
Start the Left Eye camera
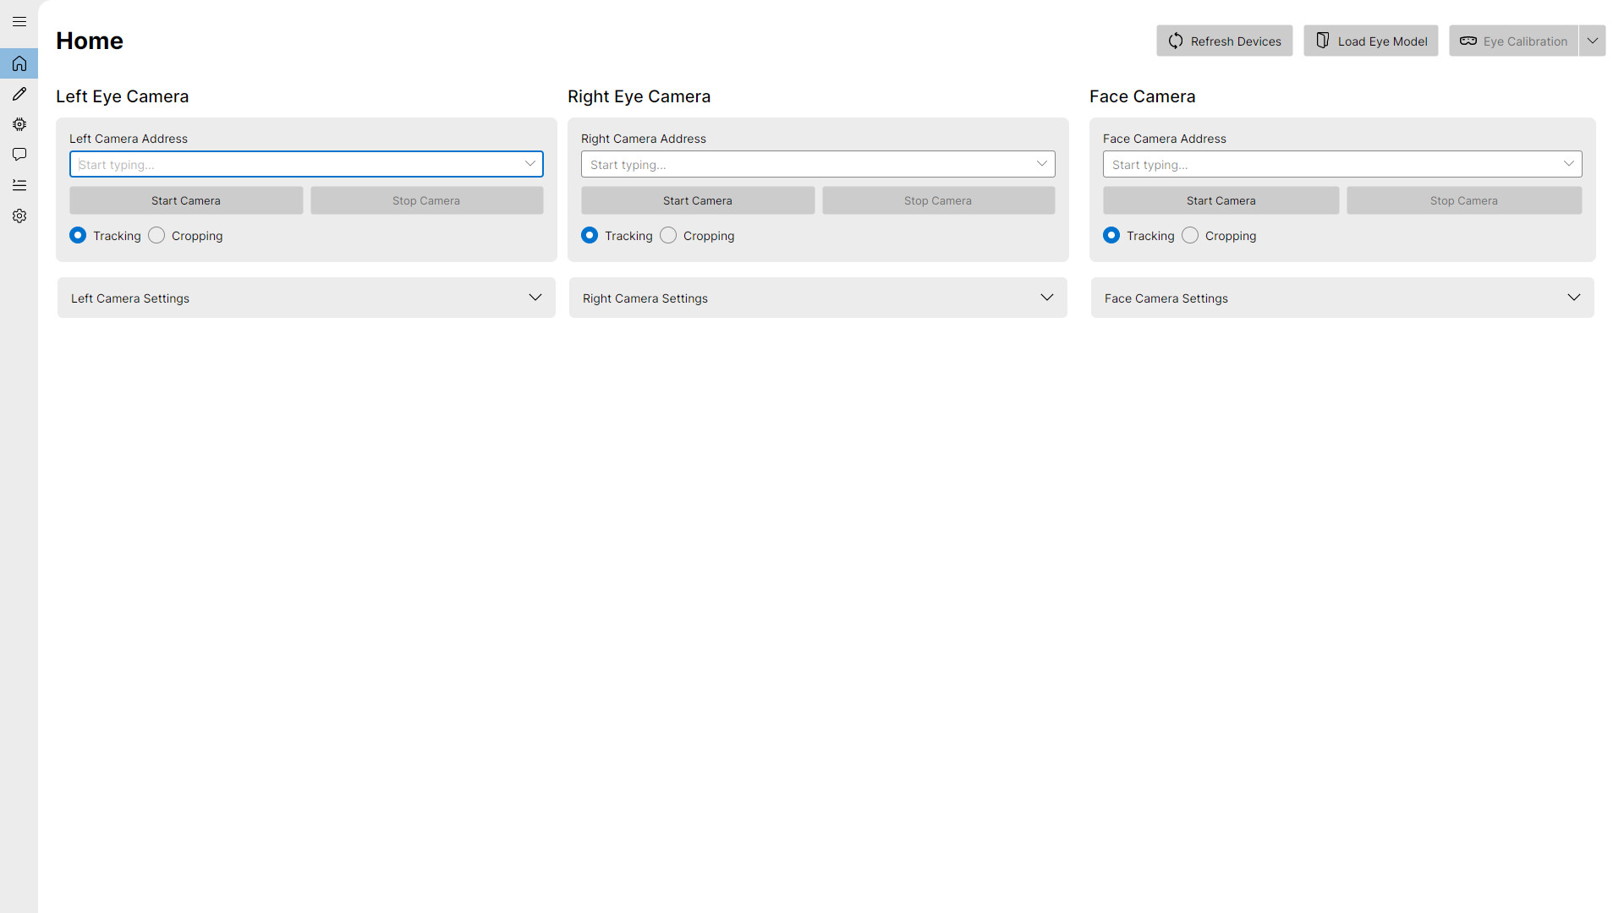[x=186, y=201]
